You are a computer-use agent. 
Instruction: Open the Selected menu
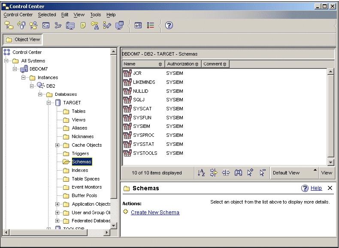point(47,15)
